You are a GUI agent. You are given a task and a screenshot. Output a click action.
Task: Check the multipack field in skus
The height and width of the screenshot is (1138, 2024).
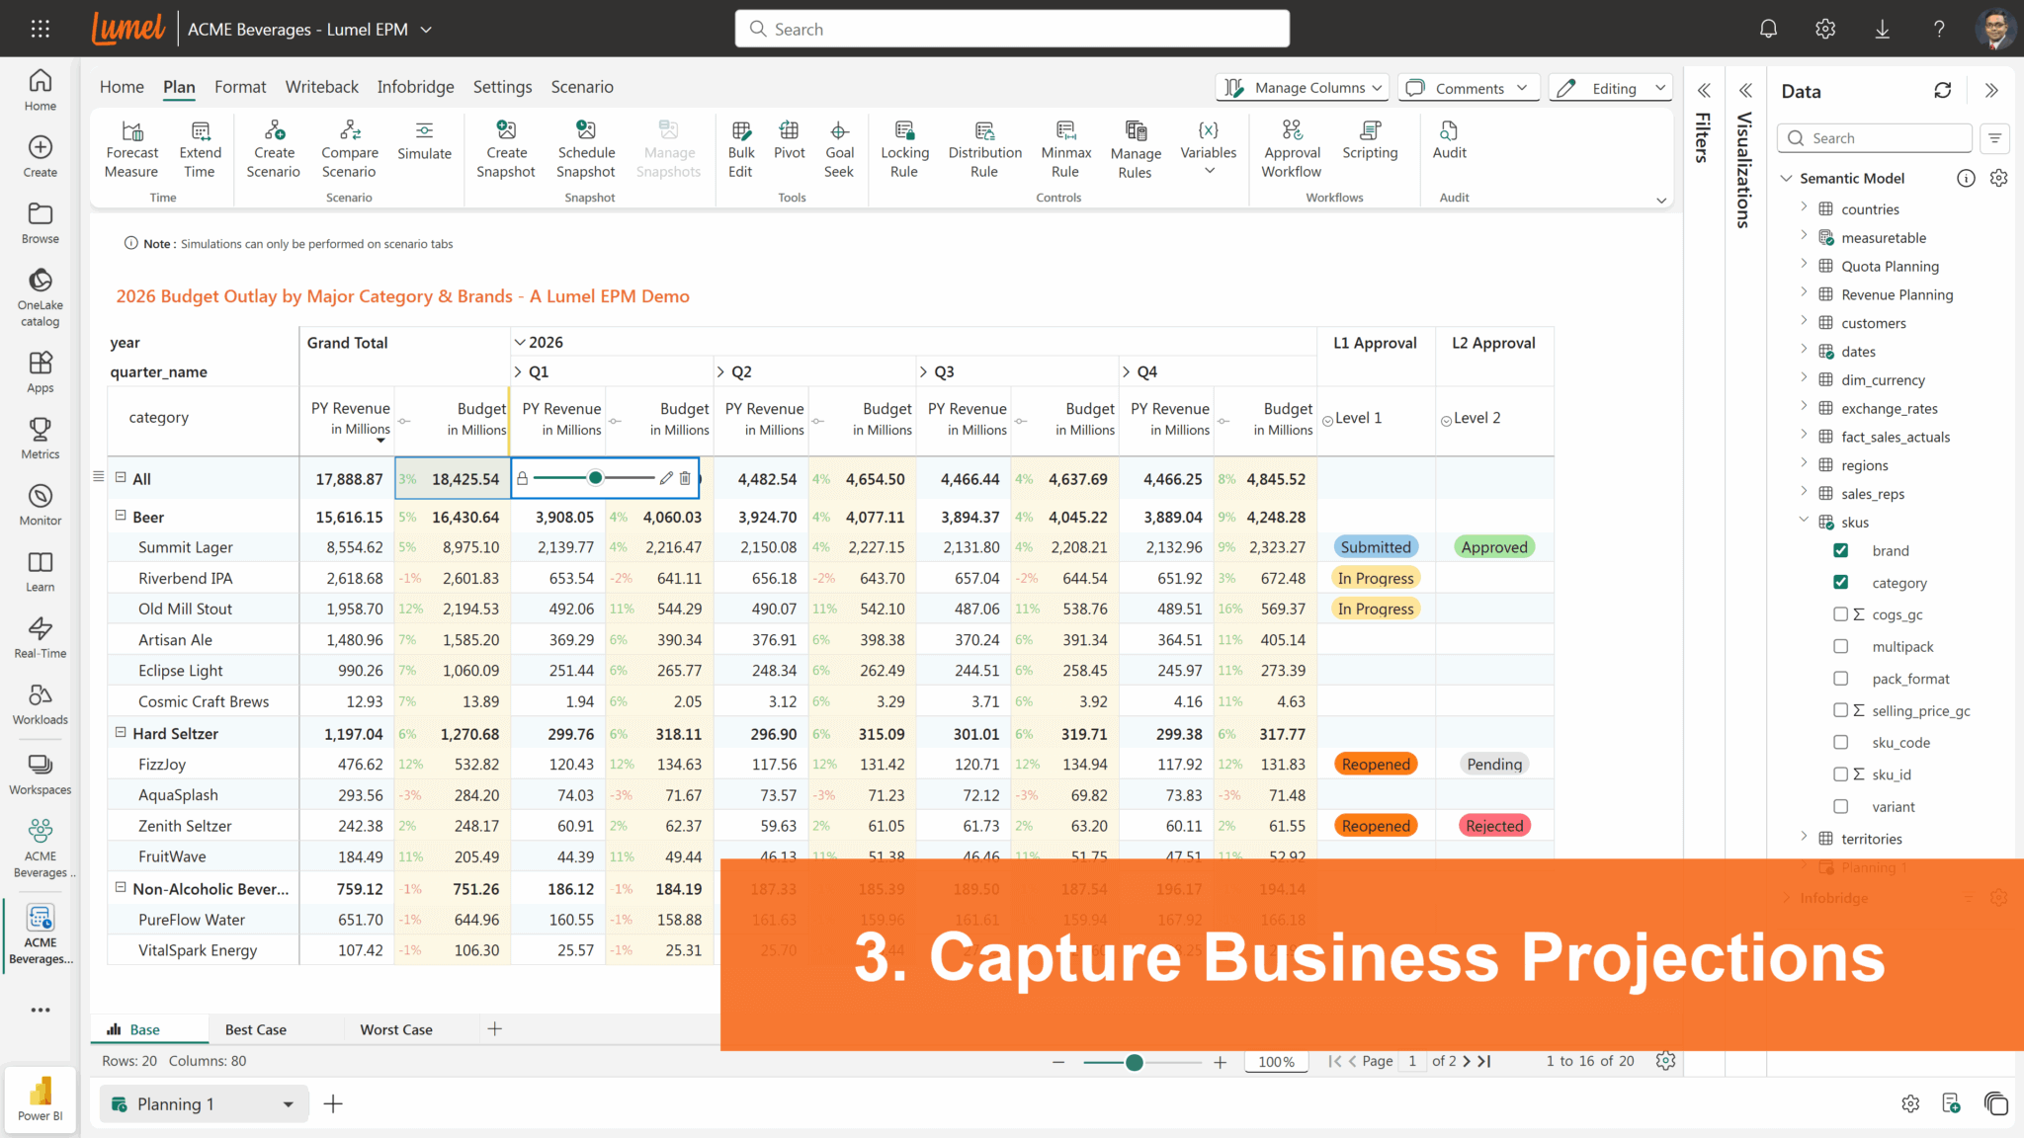(x=1841, y=646)
